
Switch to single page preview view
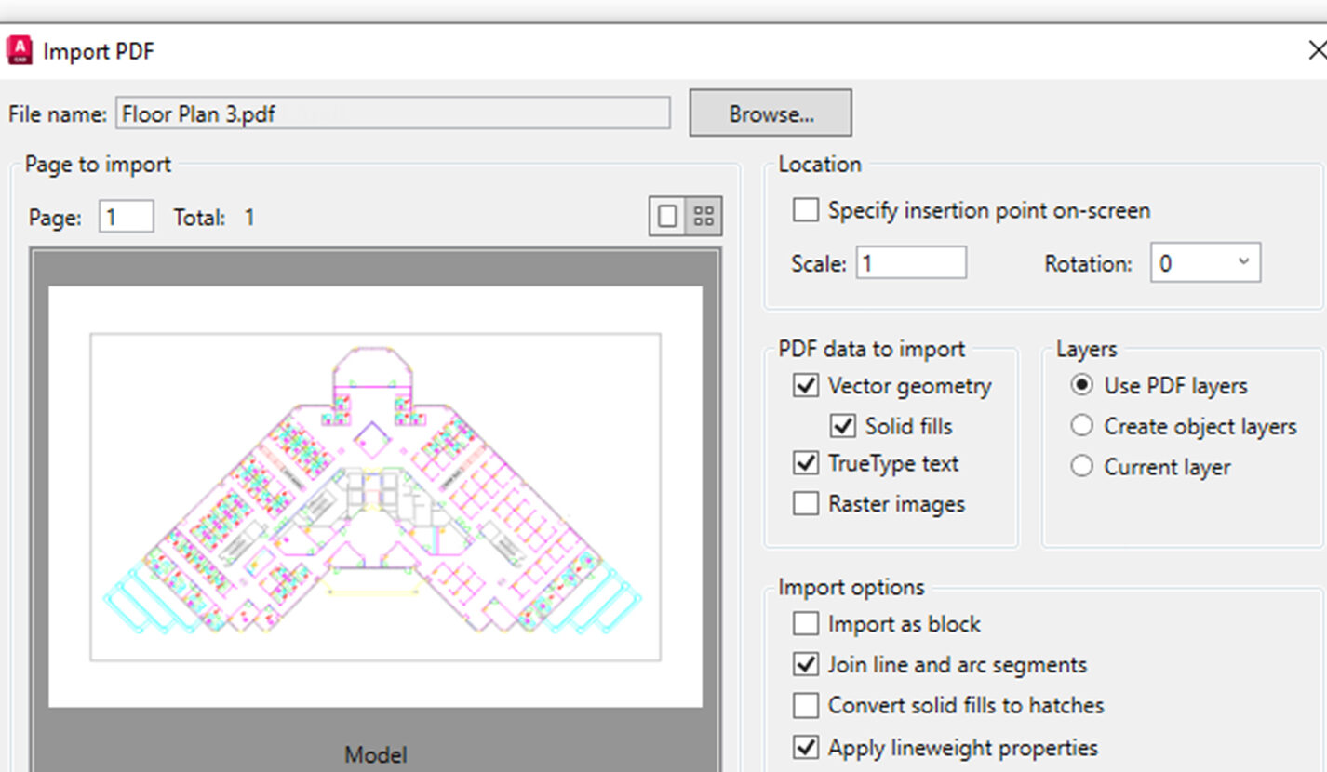pyautogui.click(x=667, y=217)
